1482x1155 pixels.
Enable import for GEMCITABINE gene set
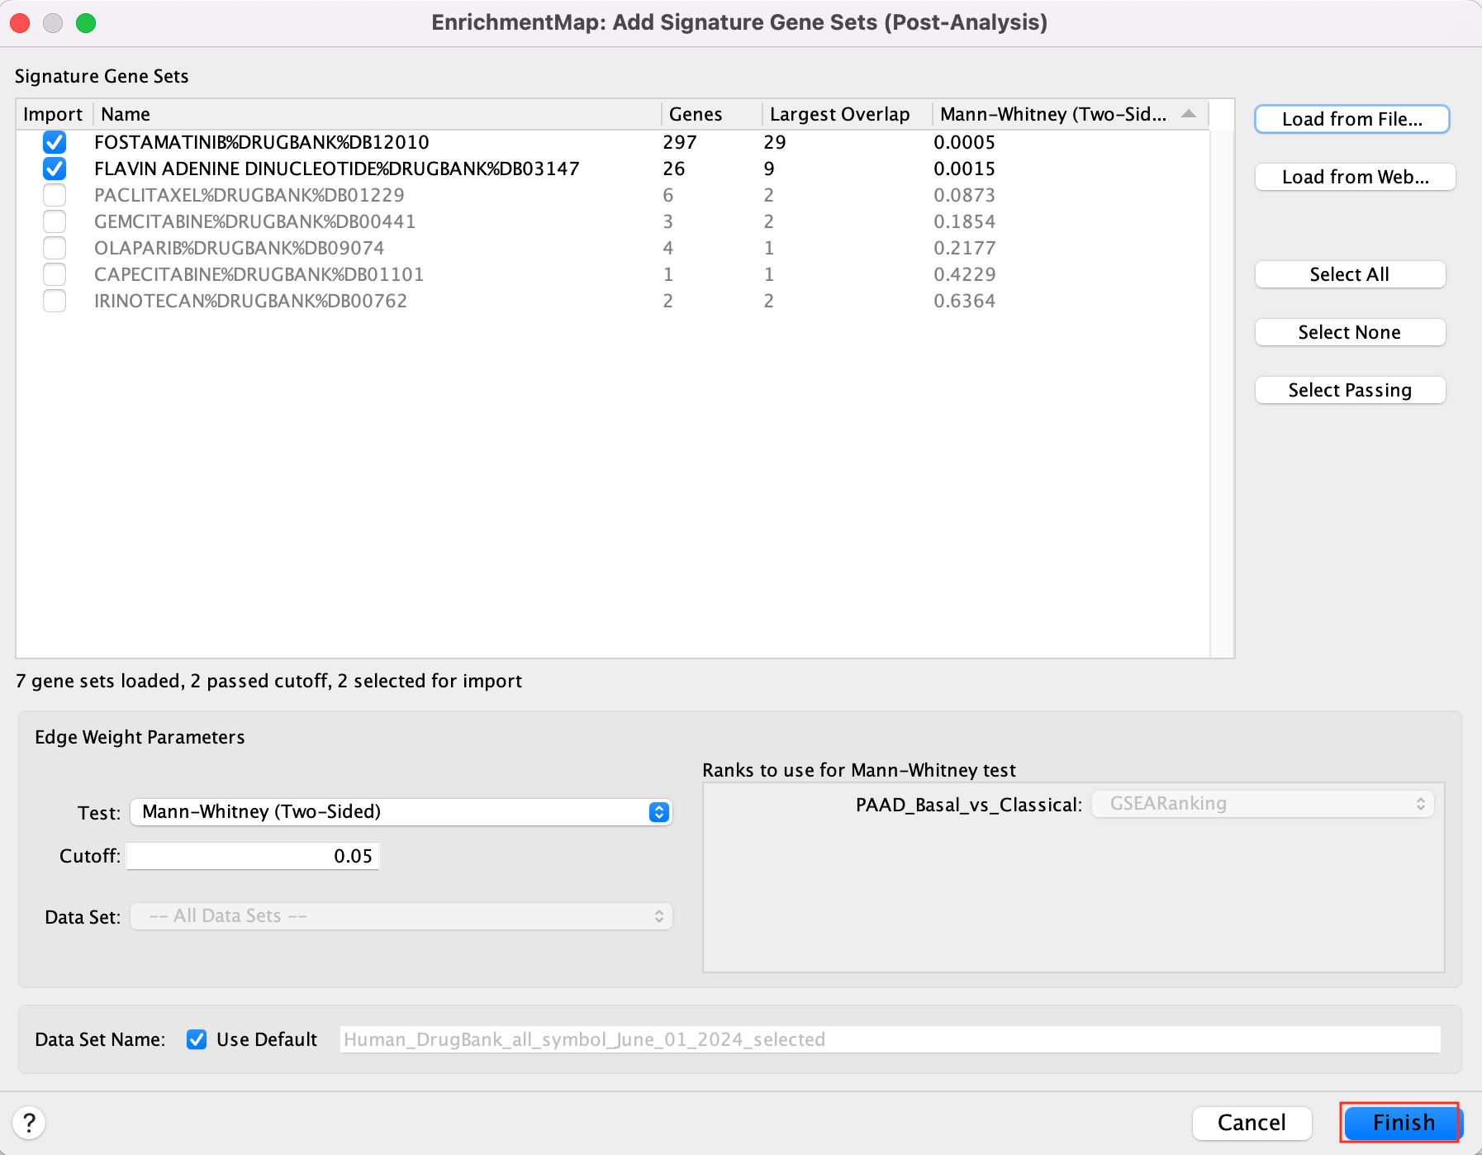click(55, 221)
